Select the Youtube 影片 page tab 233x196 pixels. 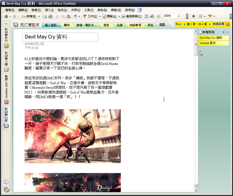214,43
